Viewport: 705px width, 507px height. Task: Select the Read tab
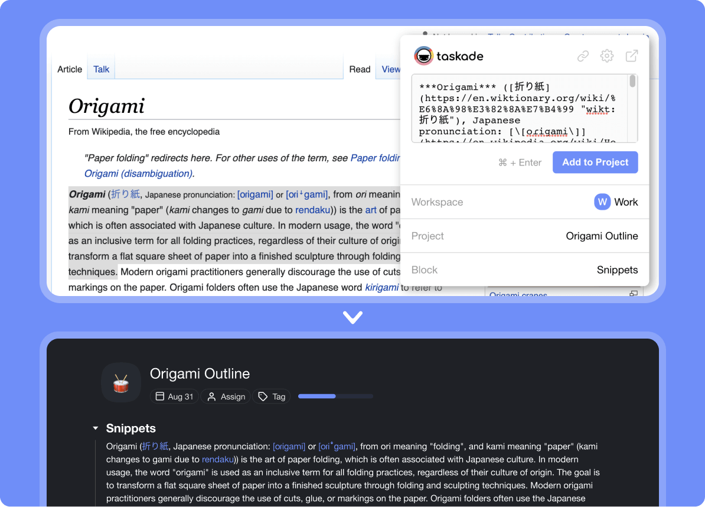tap(360, 69)
